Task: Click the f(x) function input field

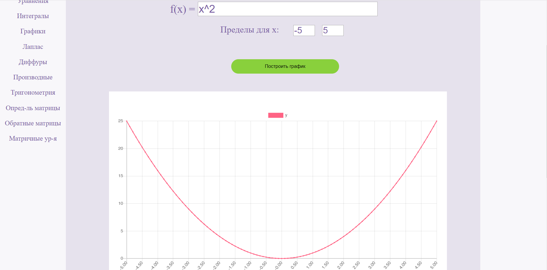Action: 288,9
